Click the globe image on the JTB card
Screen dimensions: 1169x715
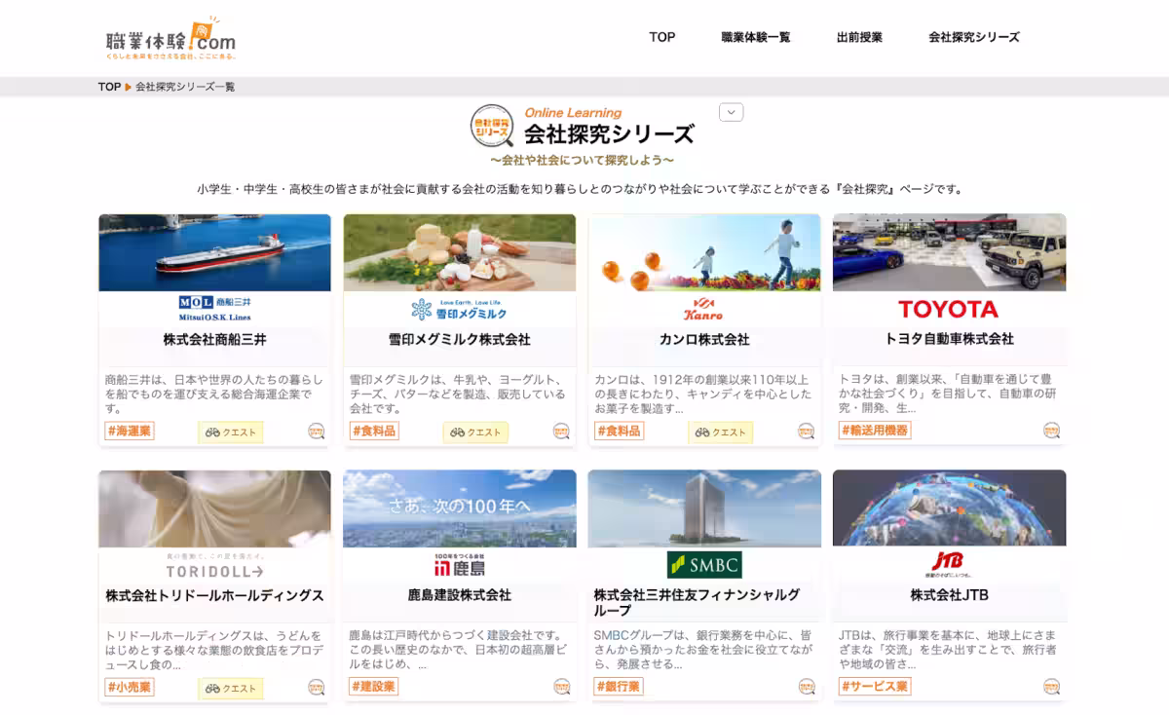[949, 508]
